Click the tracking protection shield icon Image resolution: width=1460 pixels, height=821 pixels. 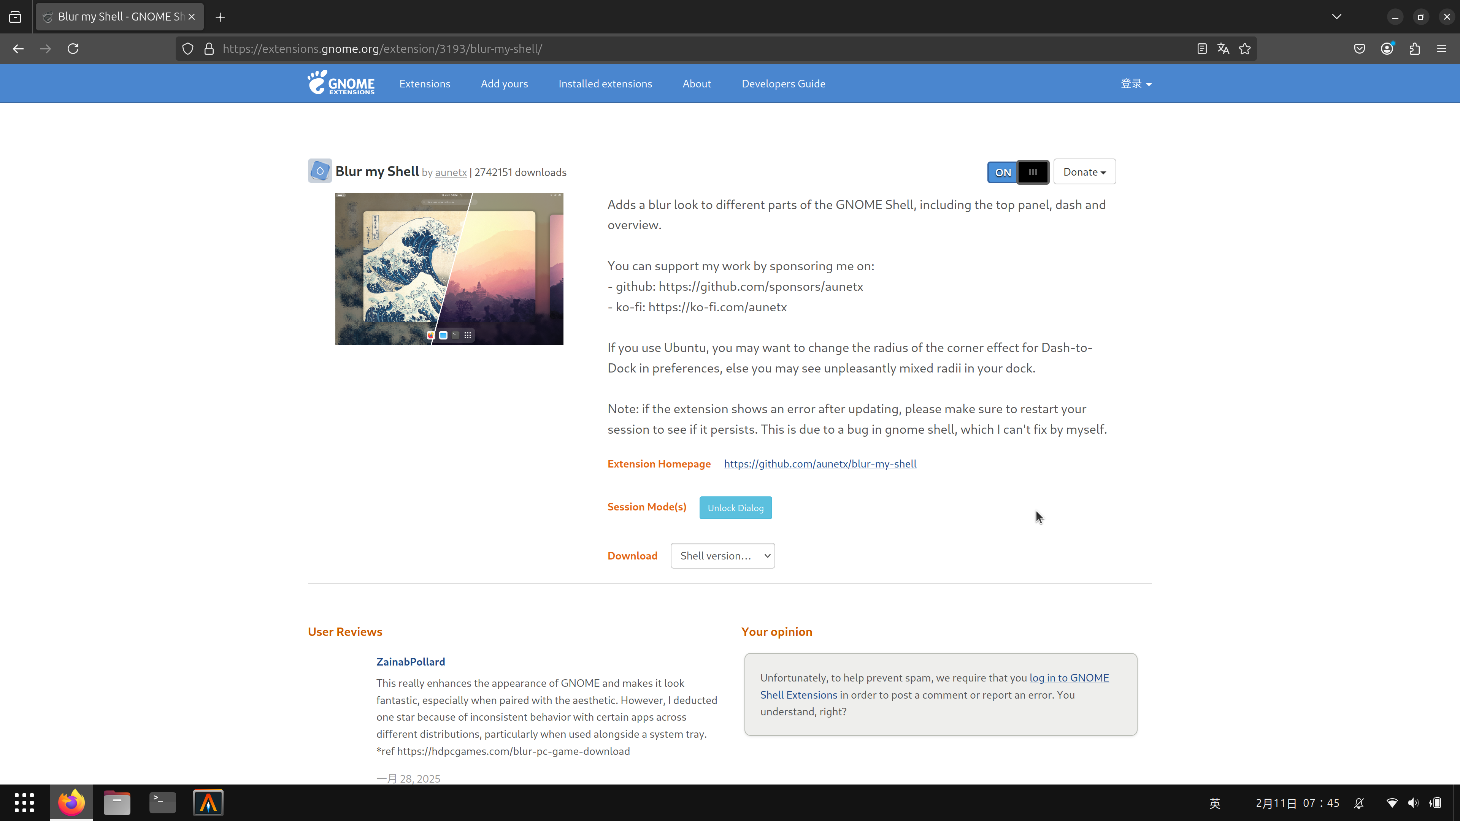click(187, 49)
